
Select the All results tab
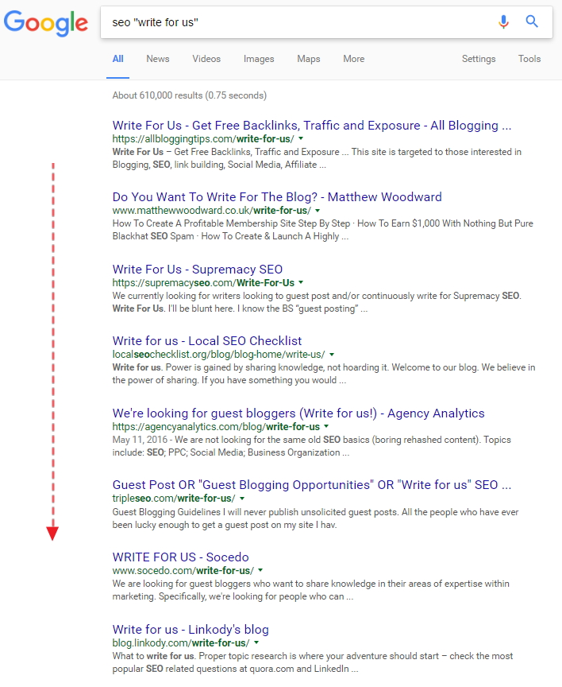[117, 59]
